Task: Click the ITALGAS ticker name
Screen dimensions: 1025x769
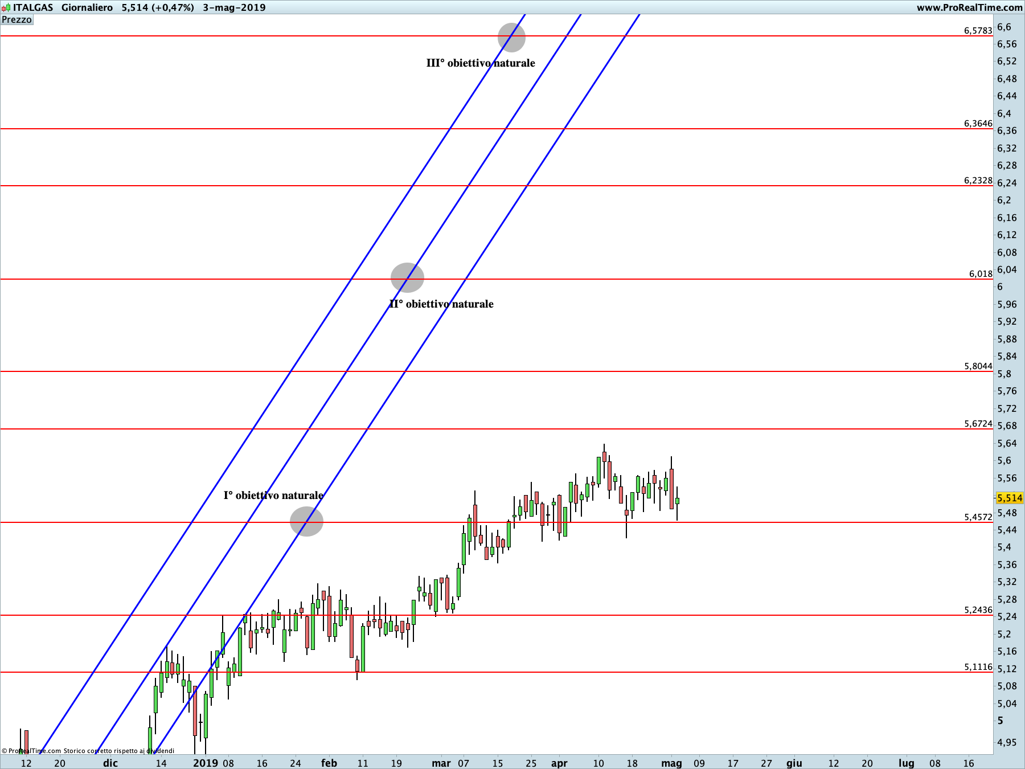Action: pyautogui.click(x=33, y=7)
